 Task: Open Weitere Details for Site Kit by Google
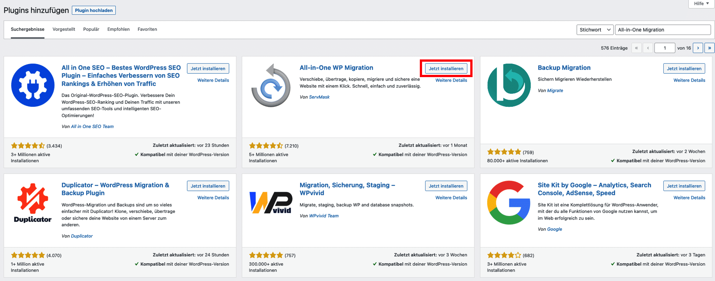pos(689,197)
